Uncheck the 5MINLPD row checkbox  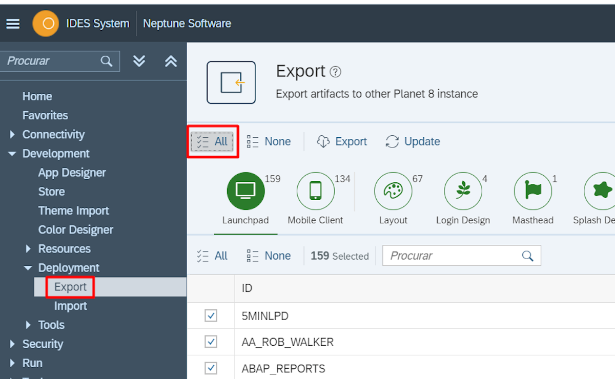click(211, 315)
